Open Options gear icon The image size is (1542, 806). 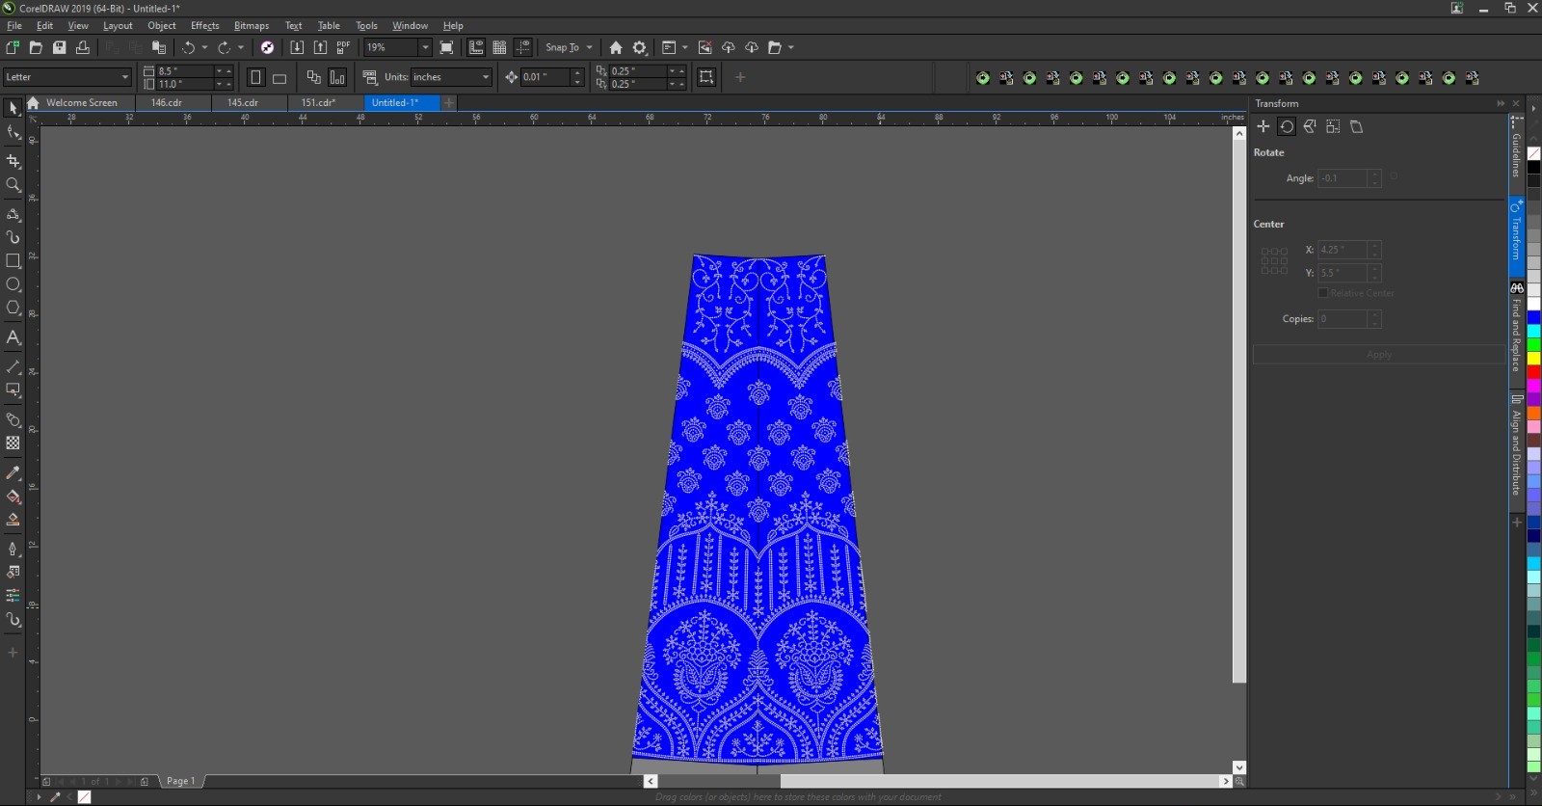[x=639, y=47]
